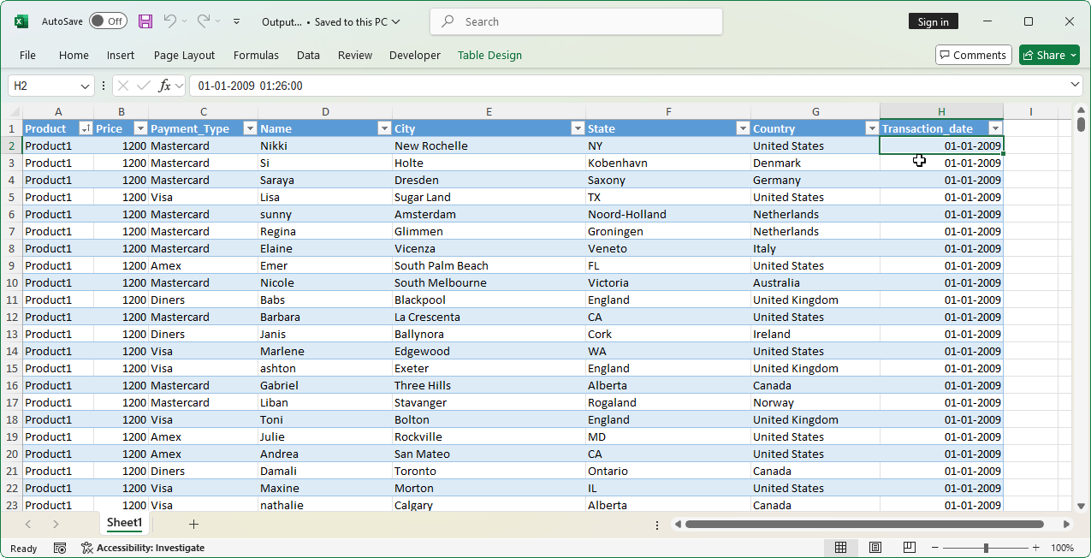Open the Developer tab
Screen dimensions: 1091x558
(415, 55)
